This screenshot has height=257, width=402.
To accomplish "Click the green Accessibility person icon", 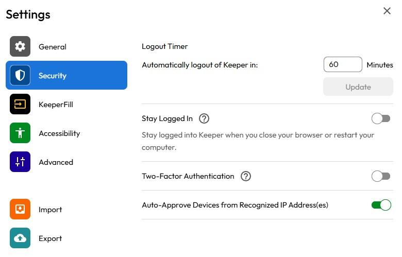I will 20,133.
